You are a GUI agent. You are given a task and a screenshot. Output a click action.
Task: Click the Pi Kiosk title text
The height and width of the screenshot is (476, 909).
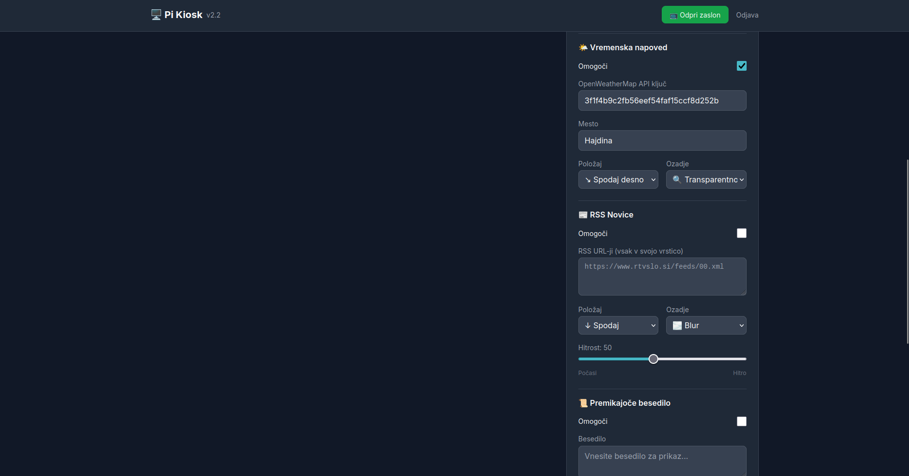click(183, 15)
